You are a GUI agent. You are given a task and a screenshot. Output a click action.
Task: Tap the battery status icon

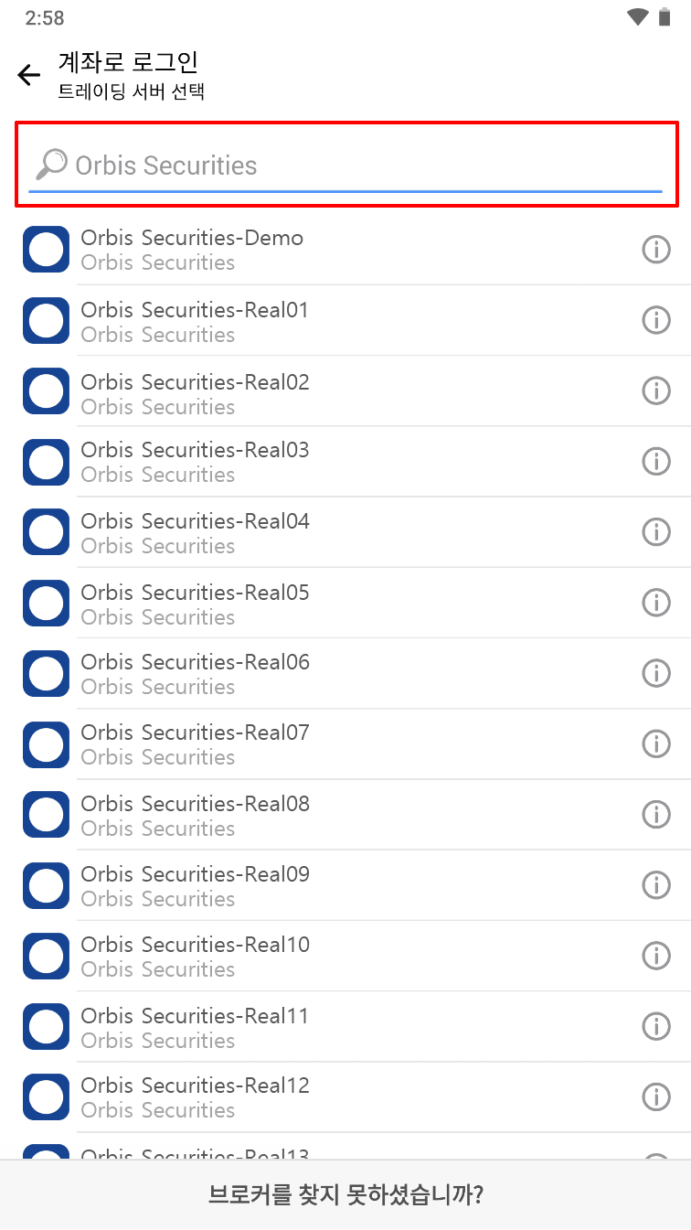[664, 17]
